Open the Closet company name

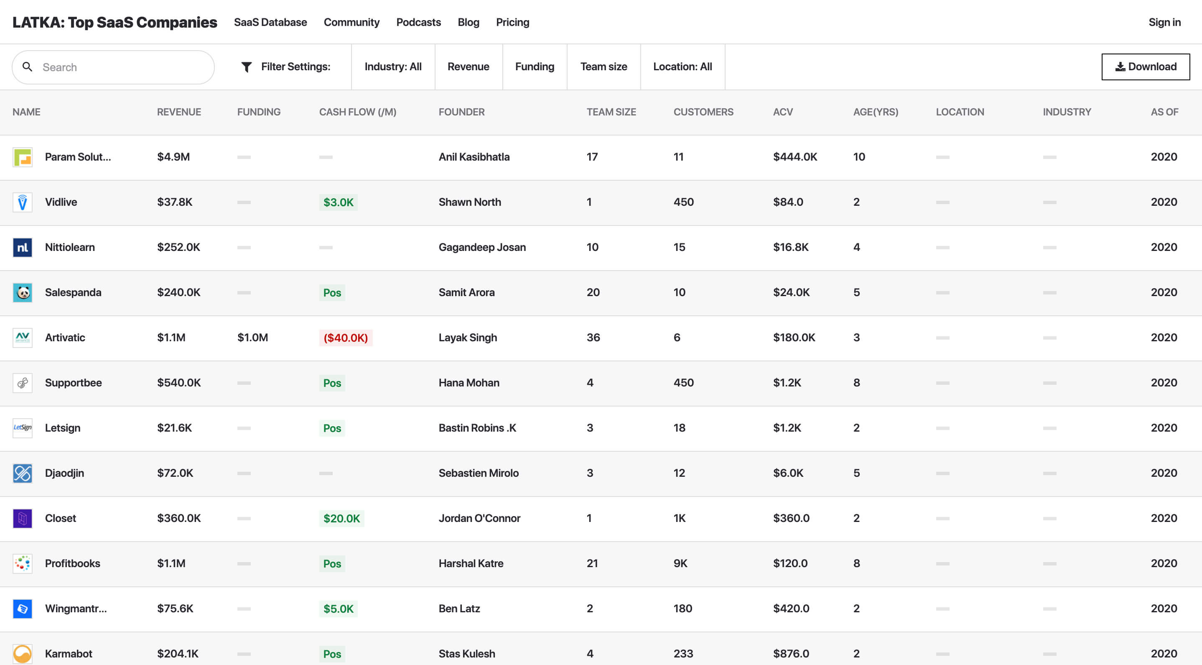tap(61, 518)
